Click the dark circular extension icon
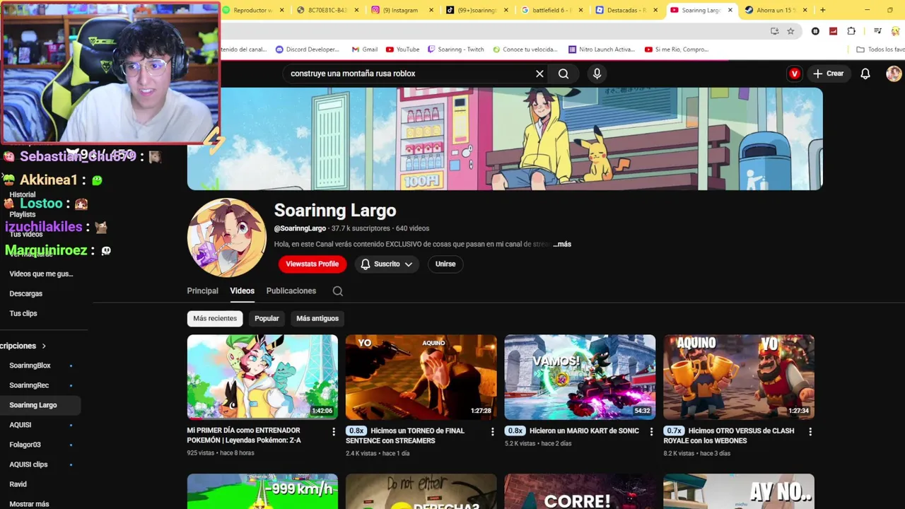The width and height of the screenshot is (905, 509). pyautogui.click(x=815, y=31)
